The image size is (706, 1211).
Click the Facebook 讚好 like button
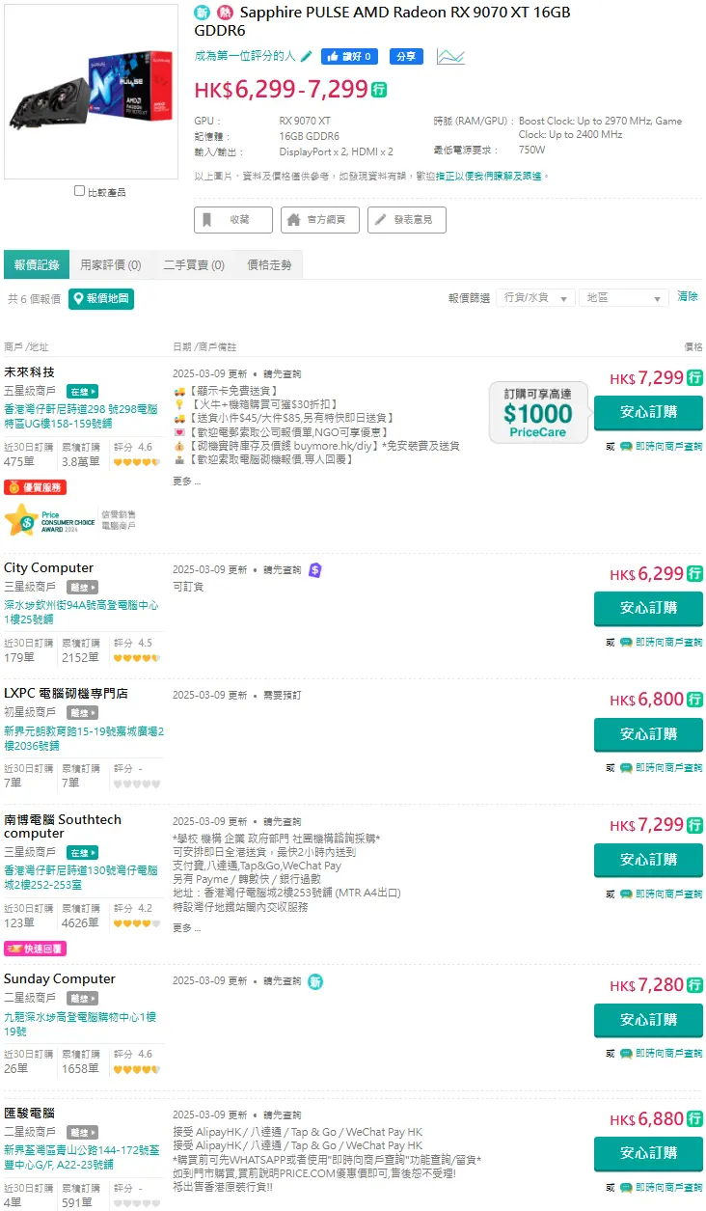[x=349, y=56]
